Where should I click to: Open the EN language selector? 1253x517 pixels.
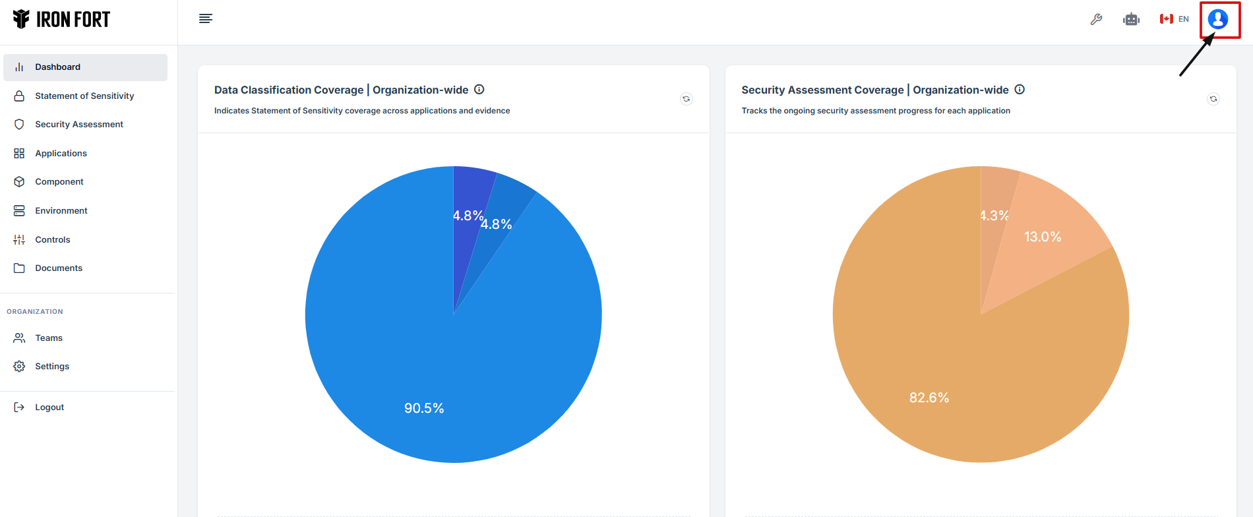click(x=1174, y=19)
